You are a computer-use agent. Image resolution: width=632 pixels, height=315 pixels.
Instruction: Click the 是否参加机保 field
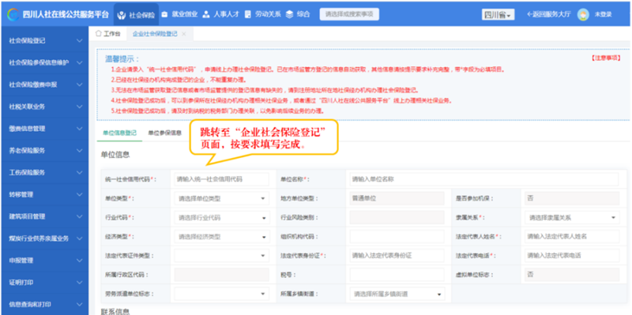coord(572,198)
